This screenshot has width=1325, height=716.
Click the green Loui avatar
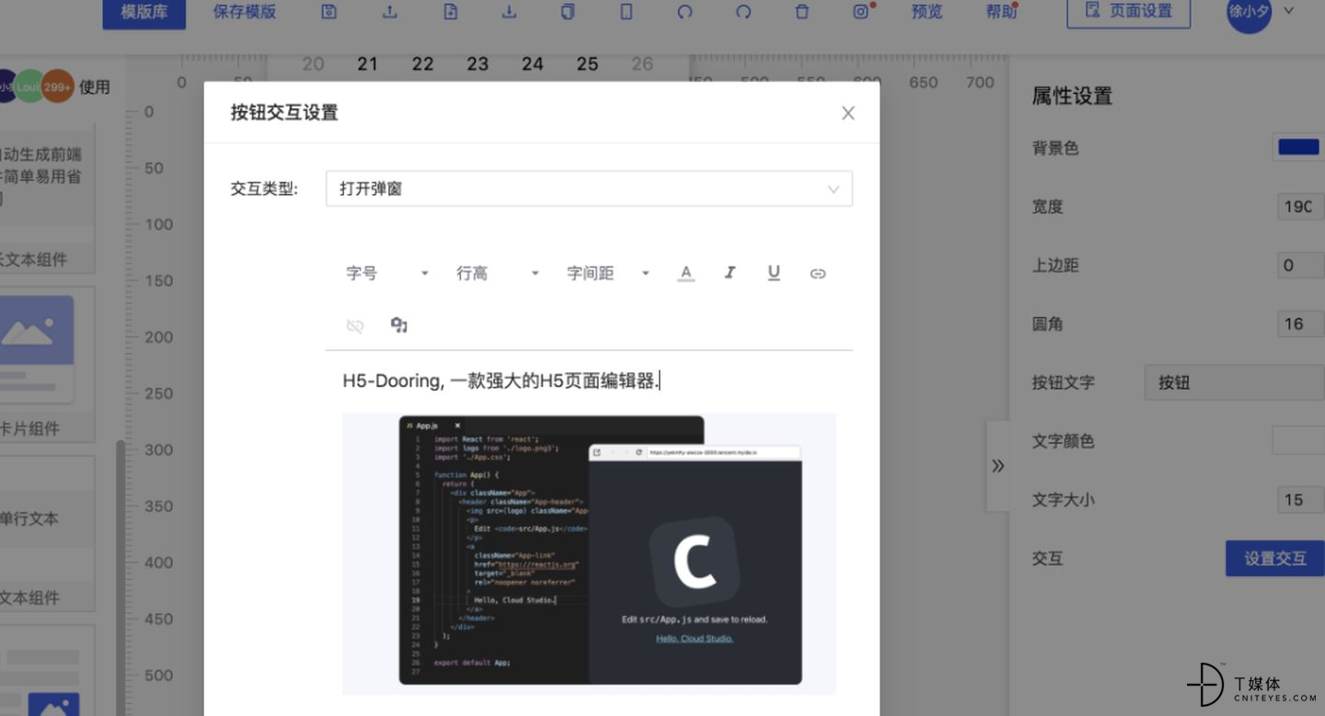pos(29,86)
